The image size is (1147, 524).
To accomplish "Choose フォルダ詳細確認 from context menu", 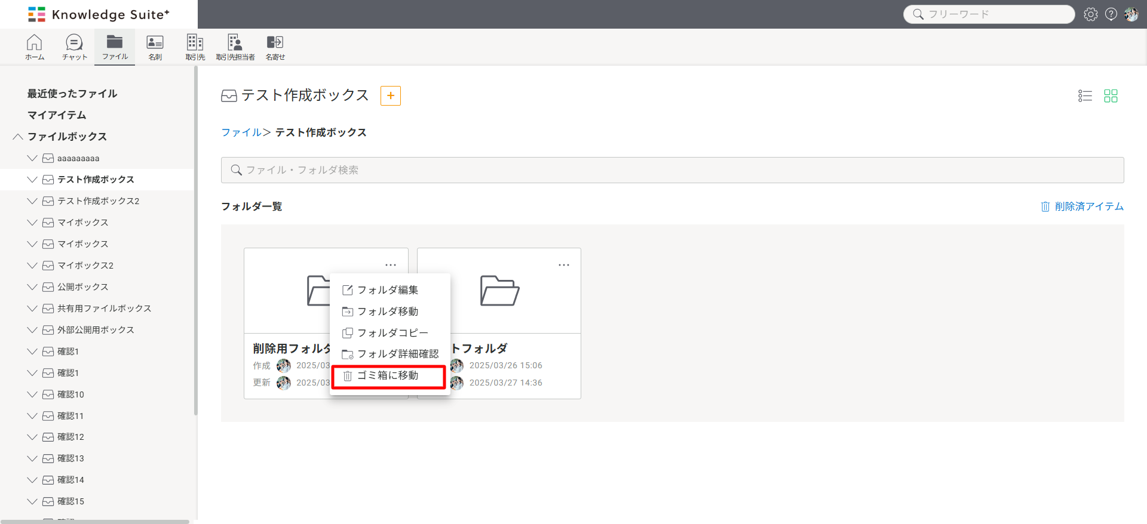I will click(x=390, y=354).
